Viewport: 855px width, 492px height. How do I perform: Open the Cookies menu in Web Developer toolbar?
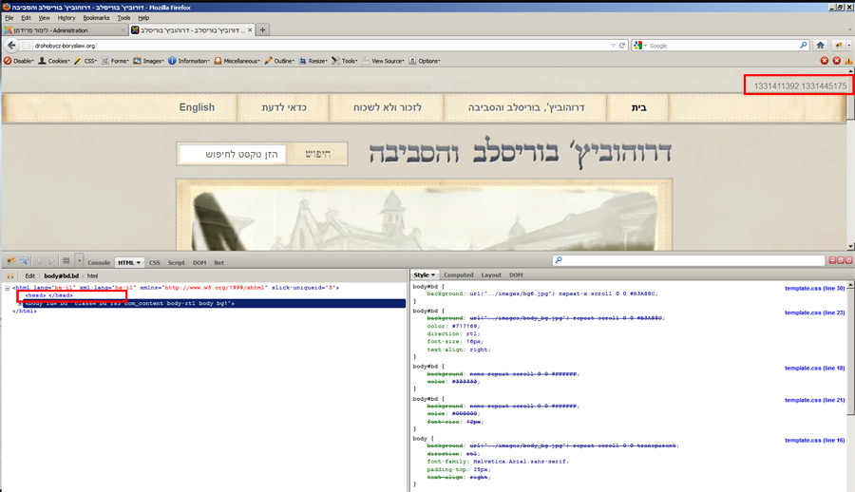[54, 61]
